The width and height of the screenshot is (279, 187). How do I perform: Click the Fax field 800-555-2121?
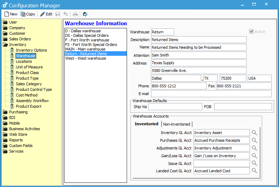[x=244, y=86]
